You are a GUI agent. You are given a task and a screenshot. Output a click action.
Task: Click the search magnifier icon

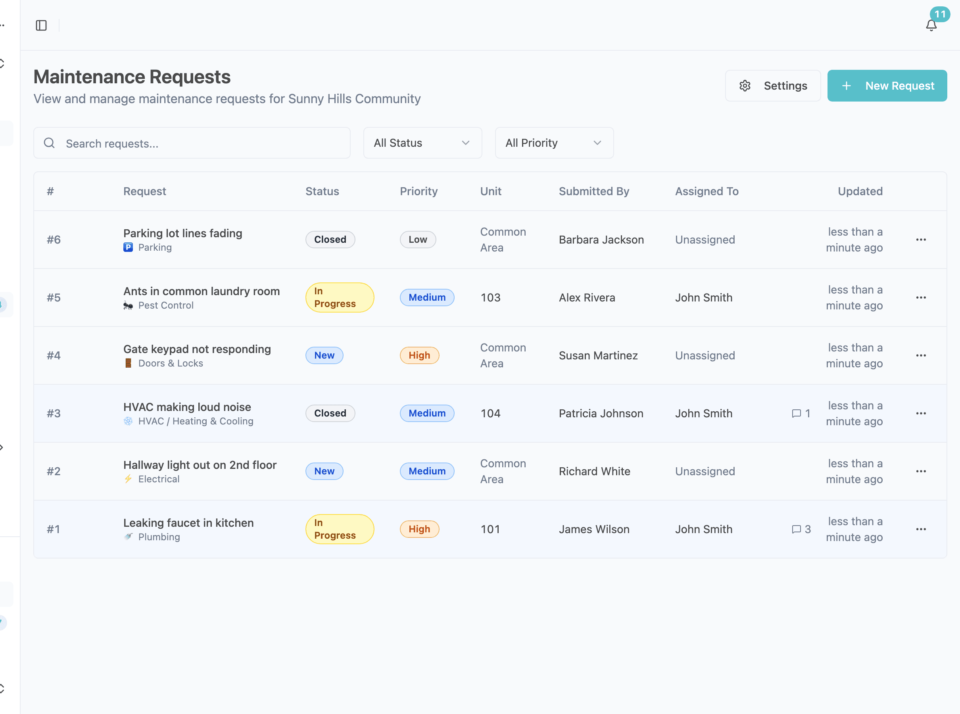coord(49,143)
